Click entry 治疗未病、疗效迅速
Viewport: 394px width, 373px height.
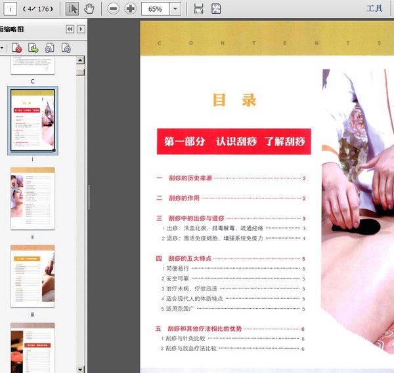coord(192,288)
